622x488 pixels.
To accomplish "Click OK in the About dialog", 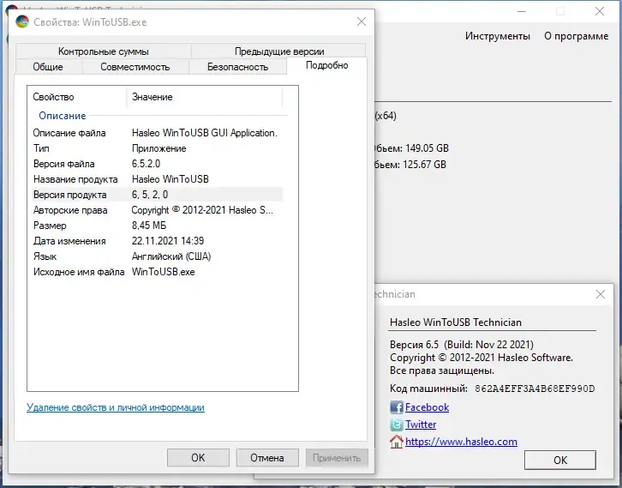I will [560, 461].
